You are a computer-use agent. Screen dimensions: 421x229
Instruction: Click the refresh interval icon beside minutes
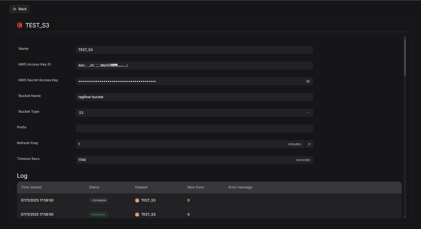click(309, 144)
